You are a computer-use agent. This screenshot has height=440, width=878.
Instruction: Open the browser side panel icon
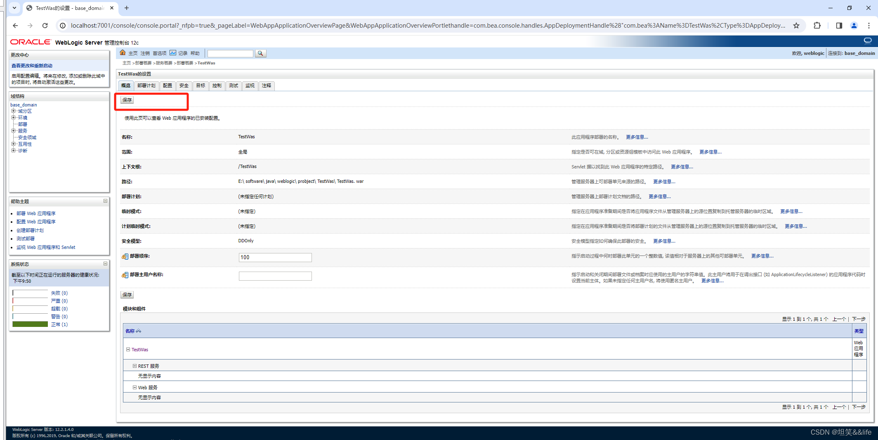click(839, 26)
